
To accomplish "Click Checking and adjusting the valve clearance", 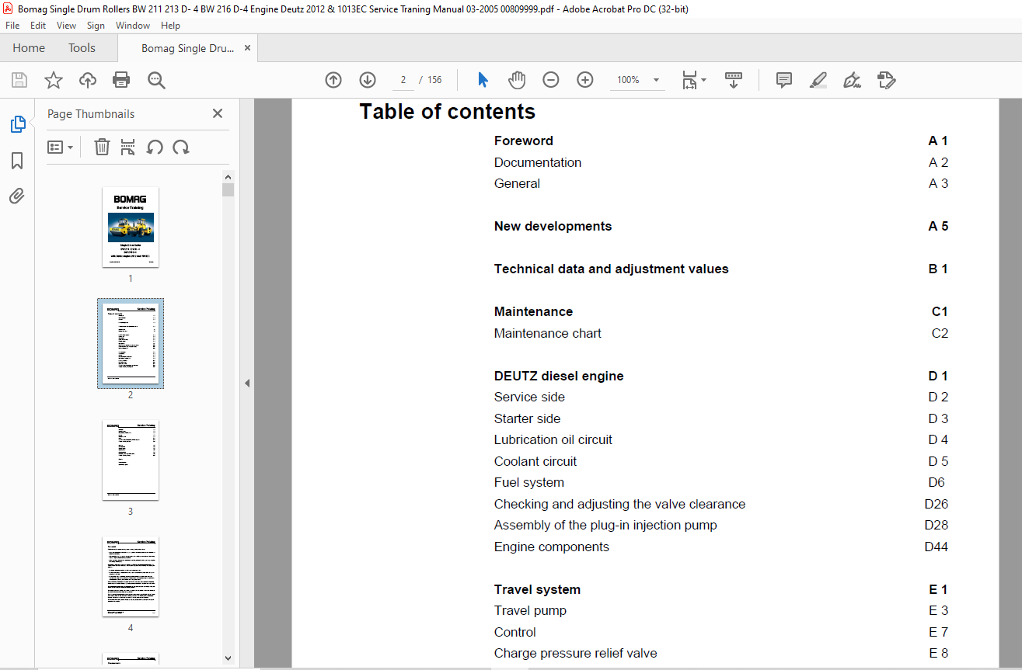I will coord(620,504).
